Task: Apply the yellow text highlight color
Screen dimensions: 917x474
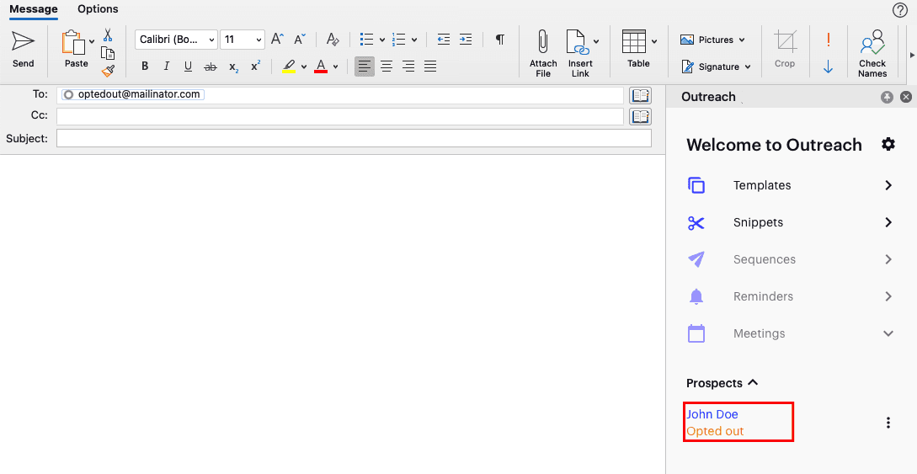Action: [289, 67]
